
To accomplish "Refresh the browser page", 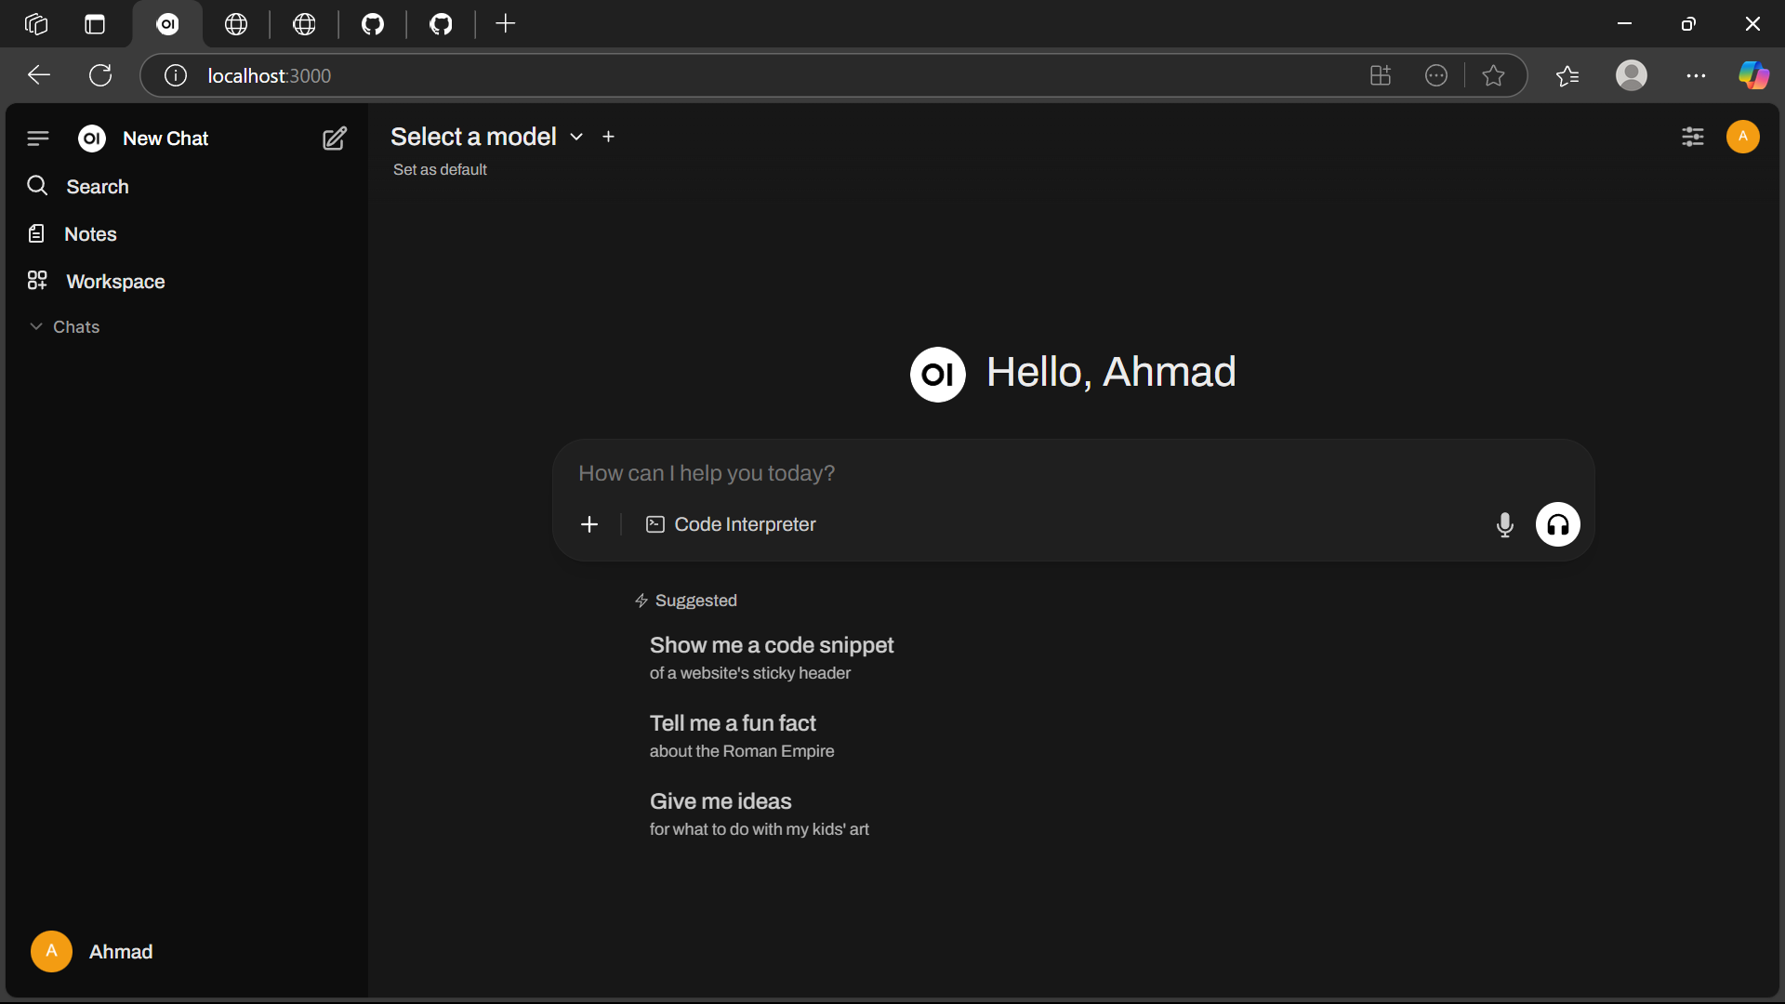I will tap(100, 75).
